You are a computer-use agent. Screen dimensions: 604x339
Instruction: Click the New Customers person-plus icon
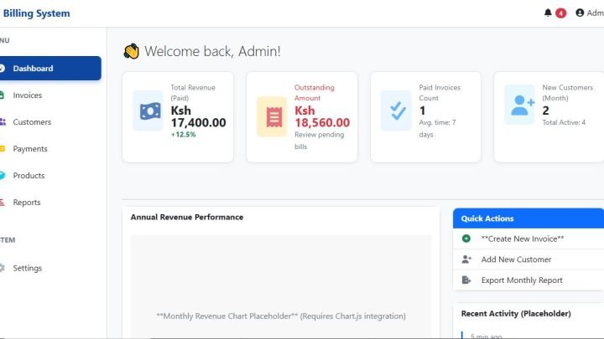[519, 105]
